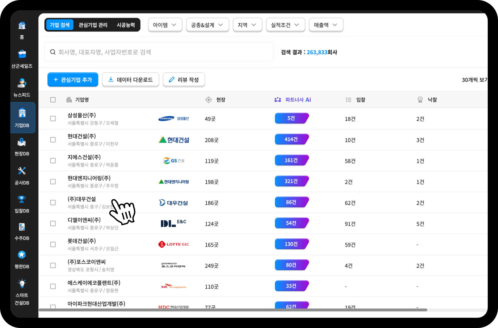Click the POSCO 포스코이앤씨 logo
The width and height of the screenshot is (498, 328).
174,265
